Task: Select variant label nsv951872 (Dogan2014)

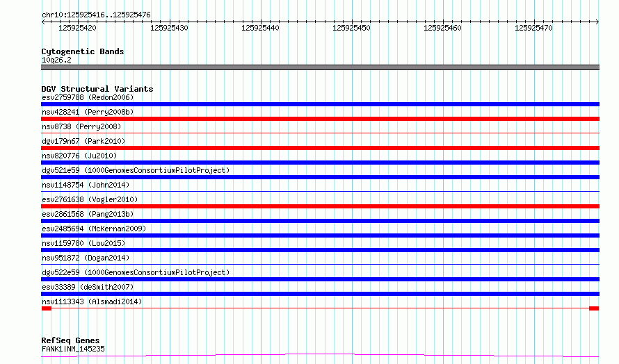Action: click(86, 258)
